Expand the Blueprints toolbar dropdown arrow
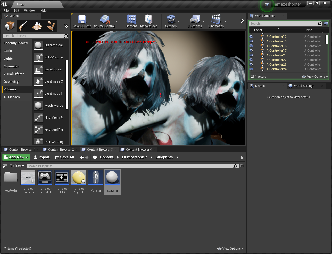Image resolution: width=332 pixels, height=254 pixels. 204,22
